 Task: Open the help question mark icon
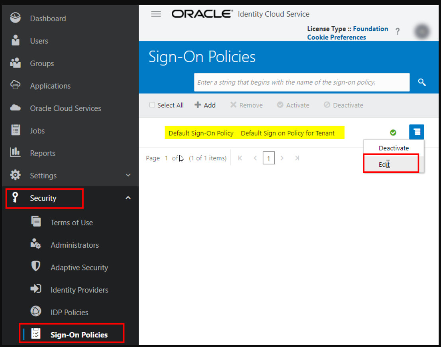click(x=398, y=31)
